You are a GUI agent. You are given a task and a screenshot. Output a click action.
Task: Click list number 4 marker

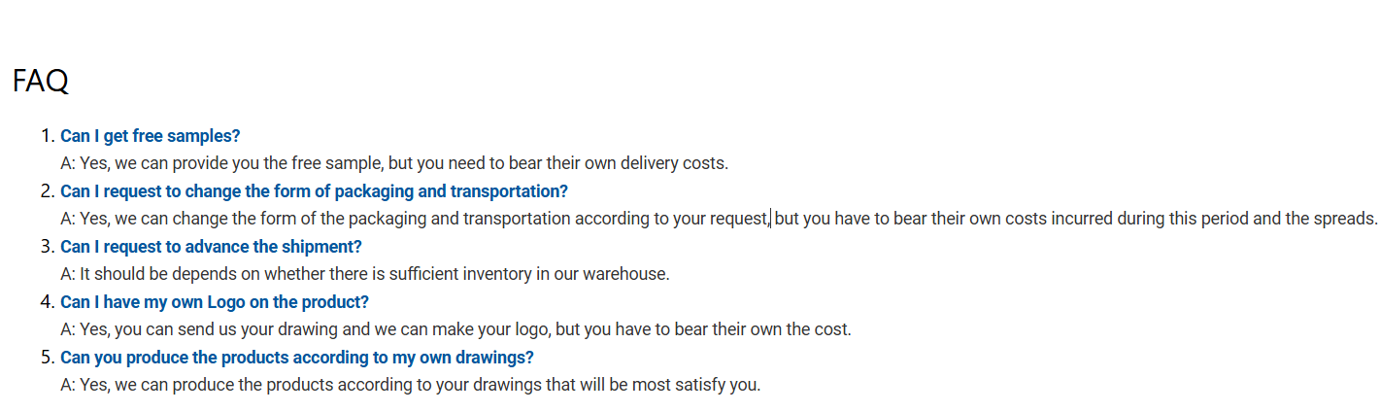[48, 302]
